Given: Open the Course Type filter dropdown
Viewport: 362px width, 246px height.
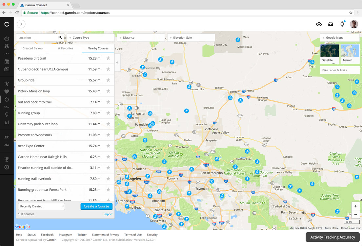Looking at the screenshot, I should pos(90,38).
